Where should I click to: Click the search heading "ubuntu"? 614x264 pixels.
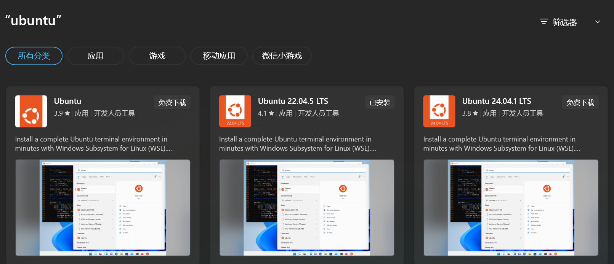coord(33,20)
